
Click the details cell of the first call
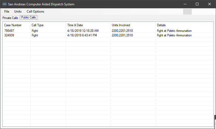coord(174,31)
